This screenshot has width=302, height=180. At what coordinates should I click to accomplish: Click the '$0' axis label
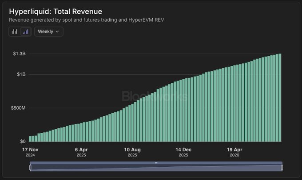click(x=23, y=142)
